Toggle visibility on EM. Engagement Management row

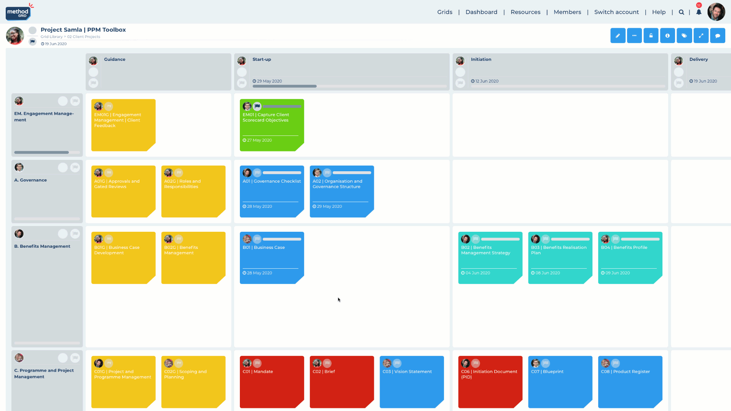coord(63,101)
